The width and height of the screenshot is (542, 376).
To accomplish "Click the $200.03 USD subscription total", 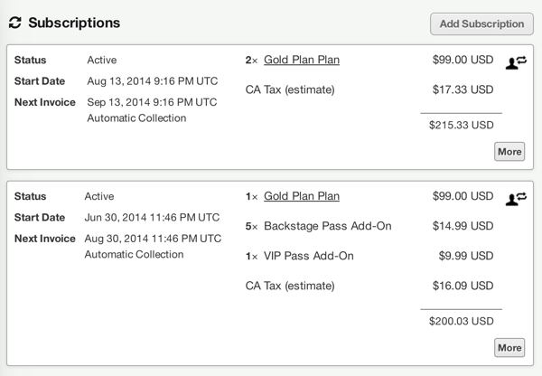I will 461,321.
